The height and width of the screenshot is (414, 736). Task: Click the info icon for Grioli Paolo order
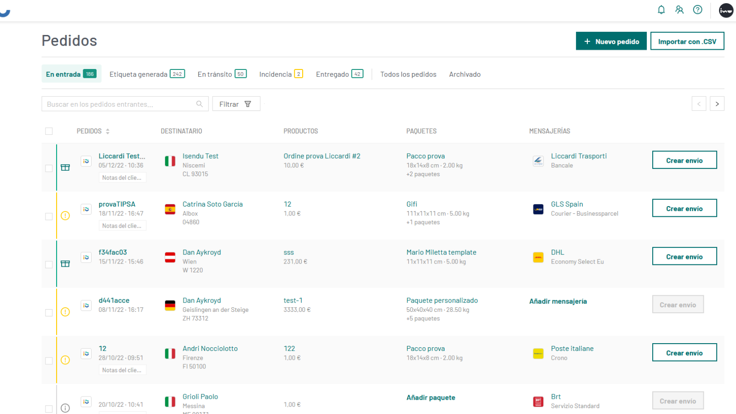(65, 408)
